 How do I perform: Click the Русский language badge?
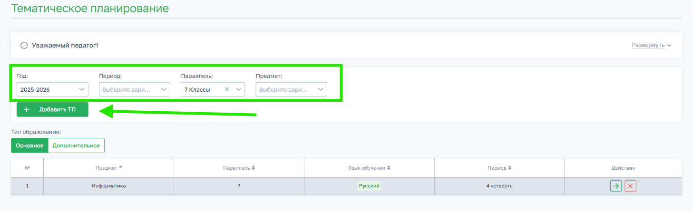point(369,186)
